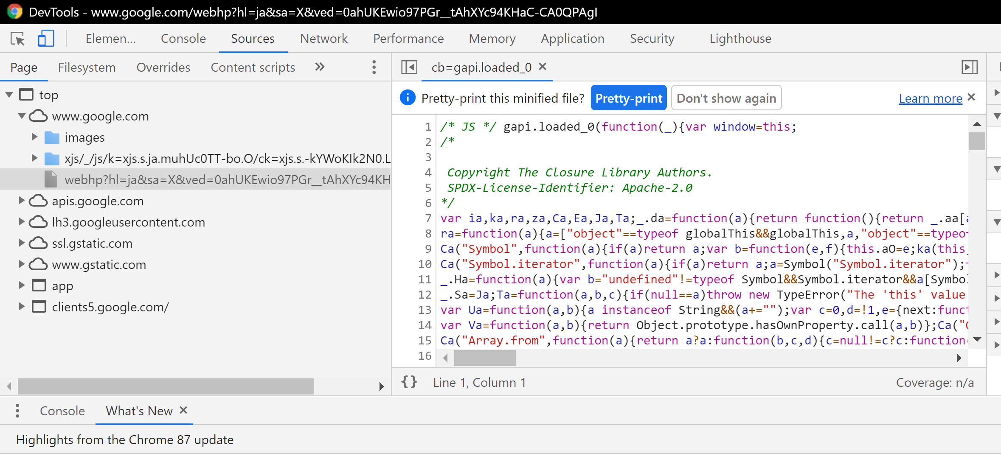Screen dimensions: 1001x456
Task: Open the Lighthouse panel tab
Action: tap(740, 39)
